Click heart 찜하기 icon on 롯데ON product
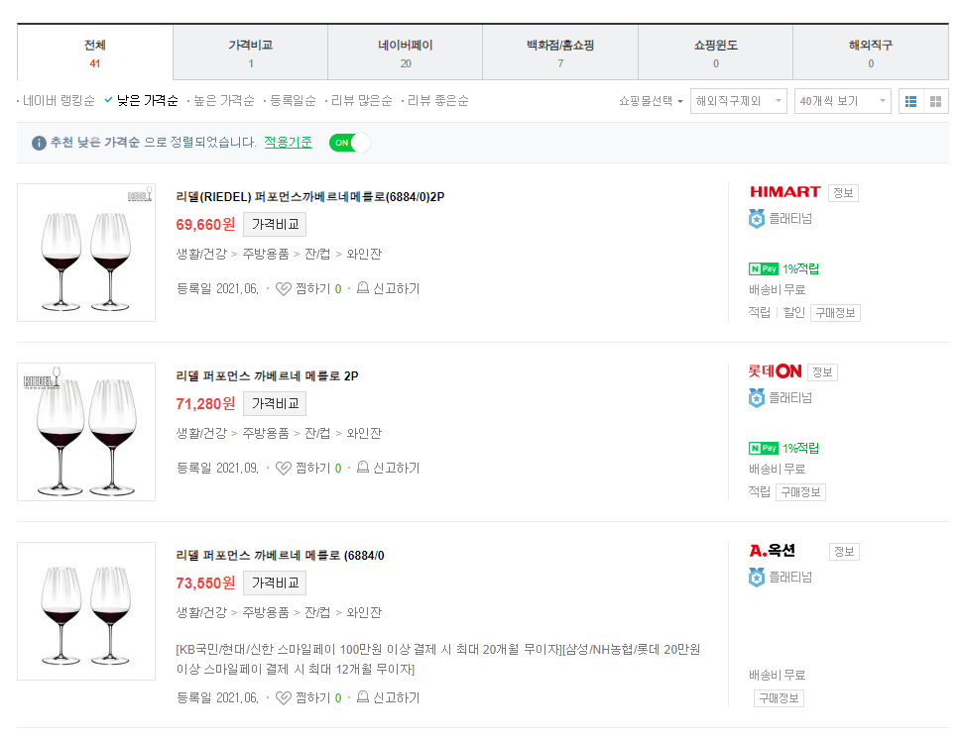The height and width of the screenshot is (740, 963). tap(283, 468)
